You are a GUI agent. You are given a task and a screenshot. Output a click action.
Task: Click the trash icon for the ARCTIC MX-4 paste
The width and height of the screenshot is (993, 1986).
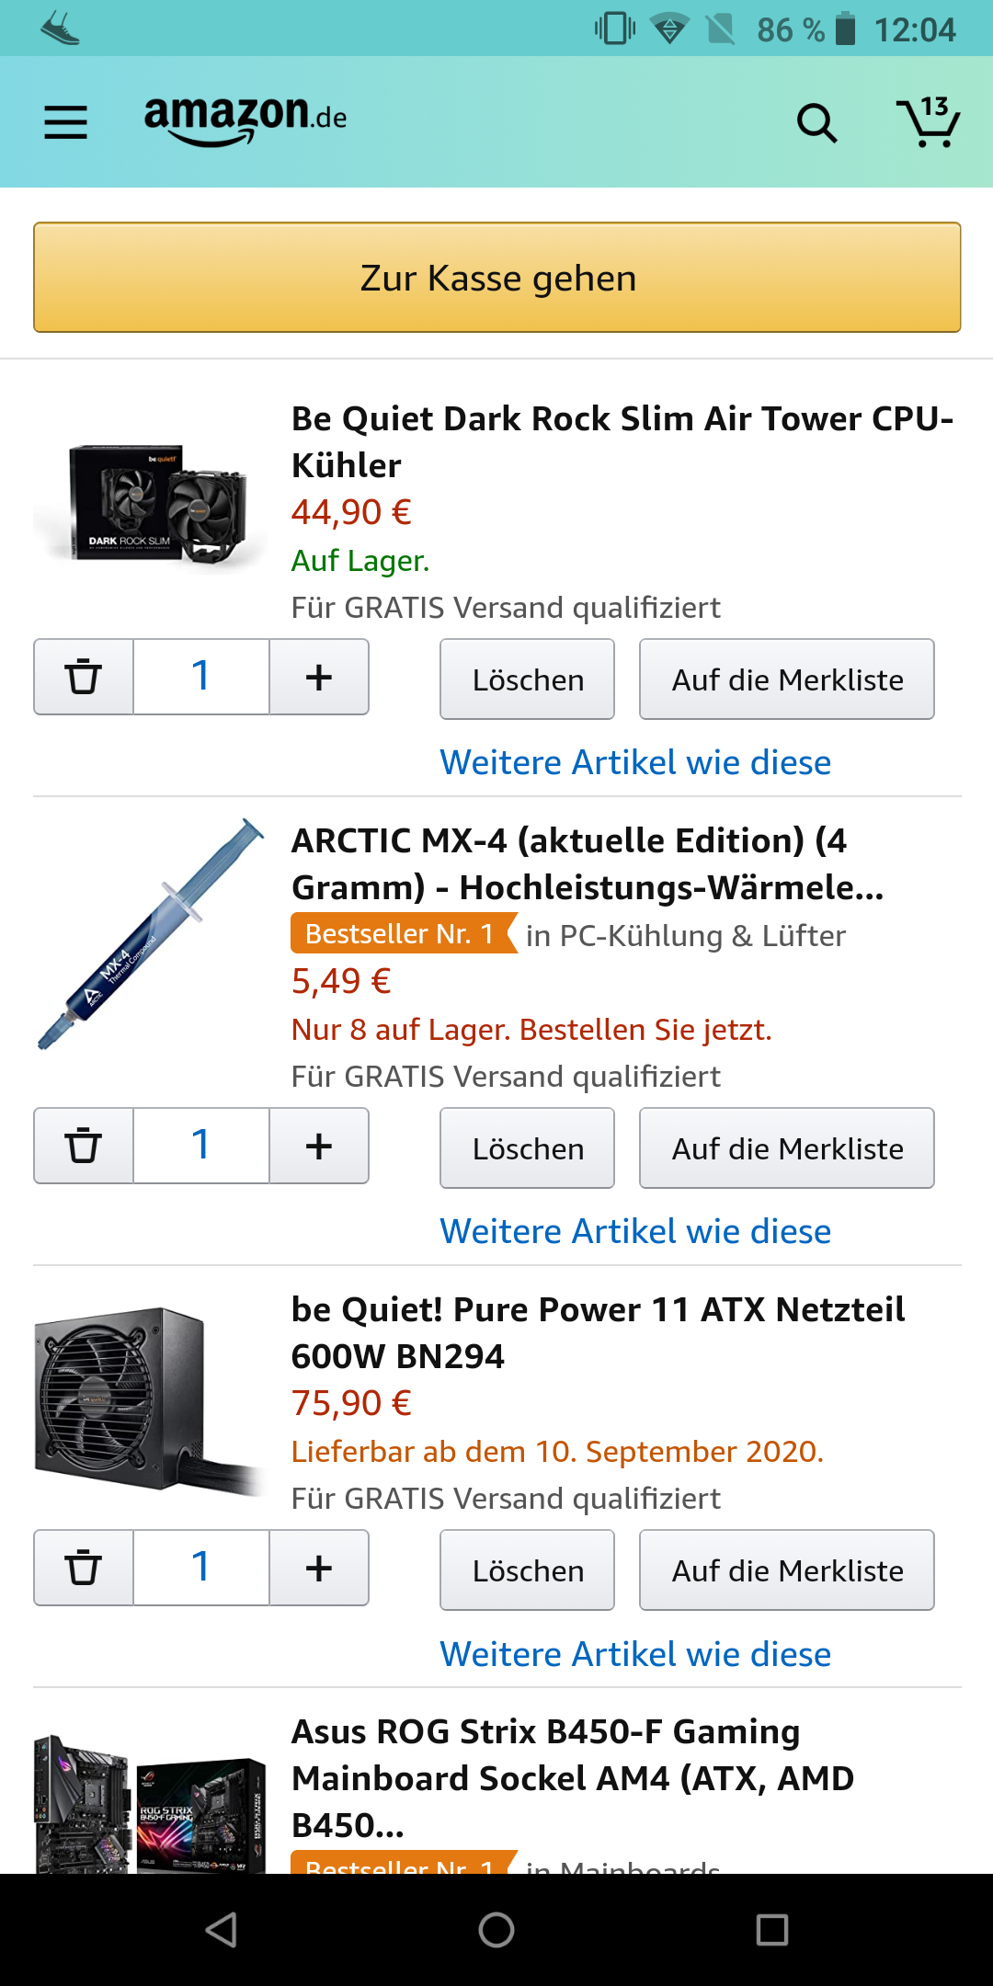[82, 1146]
